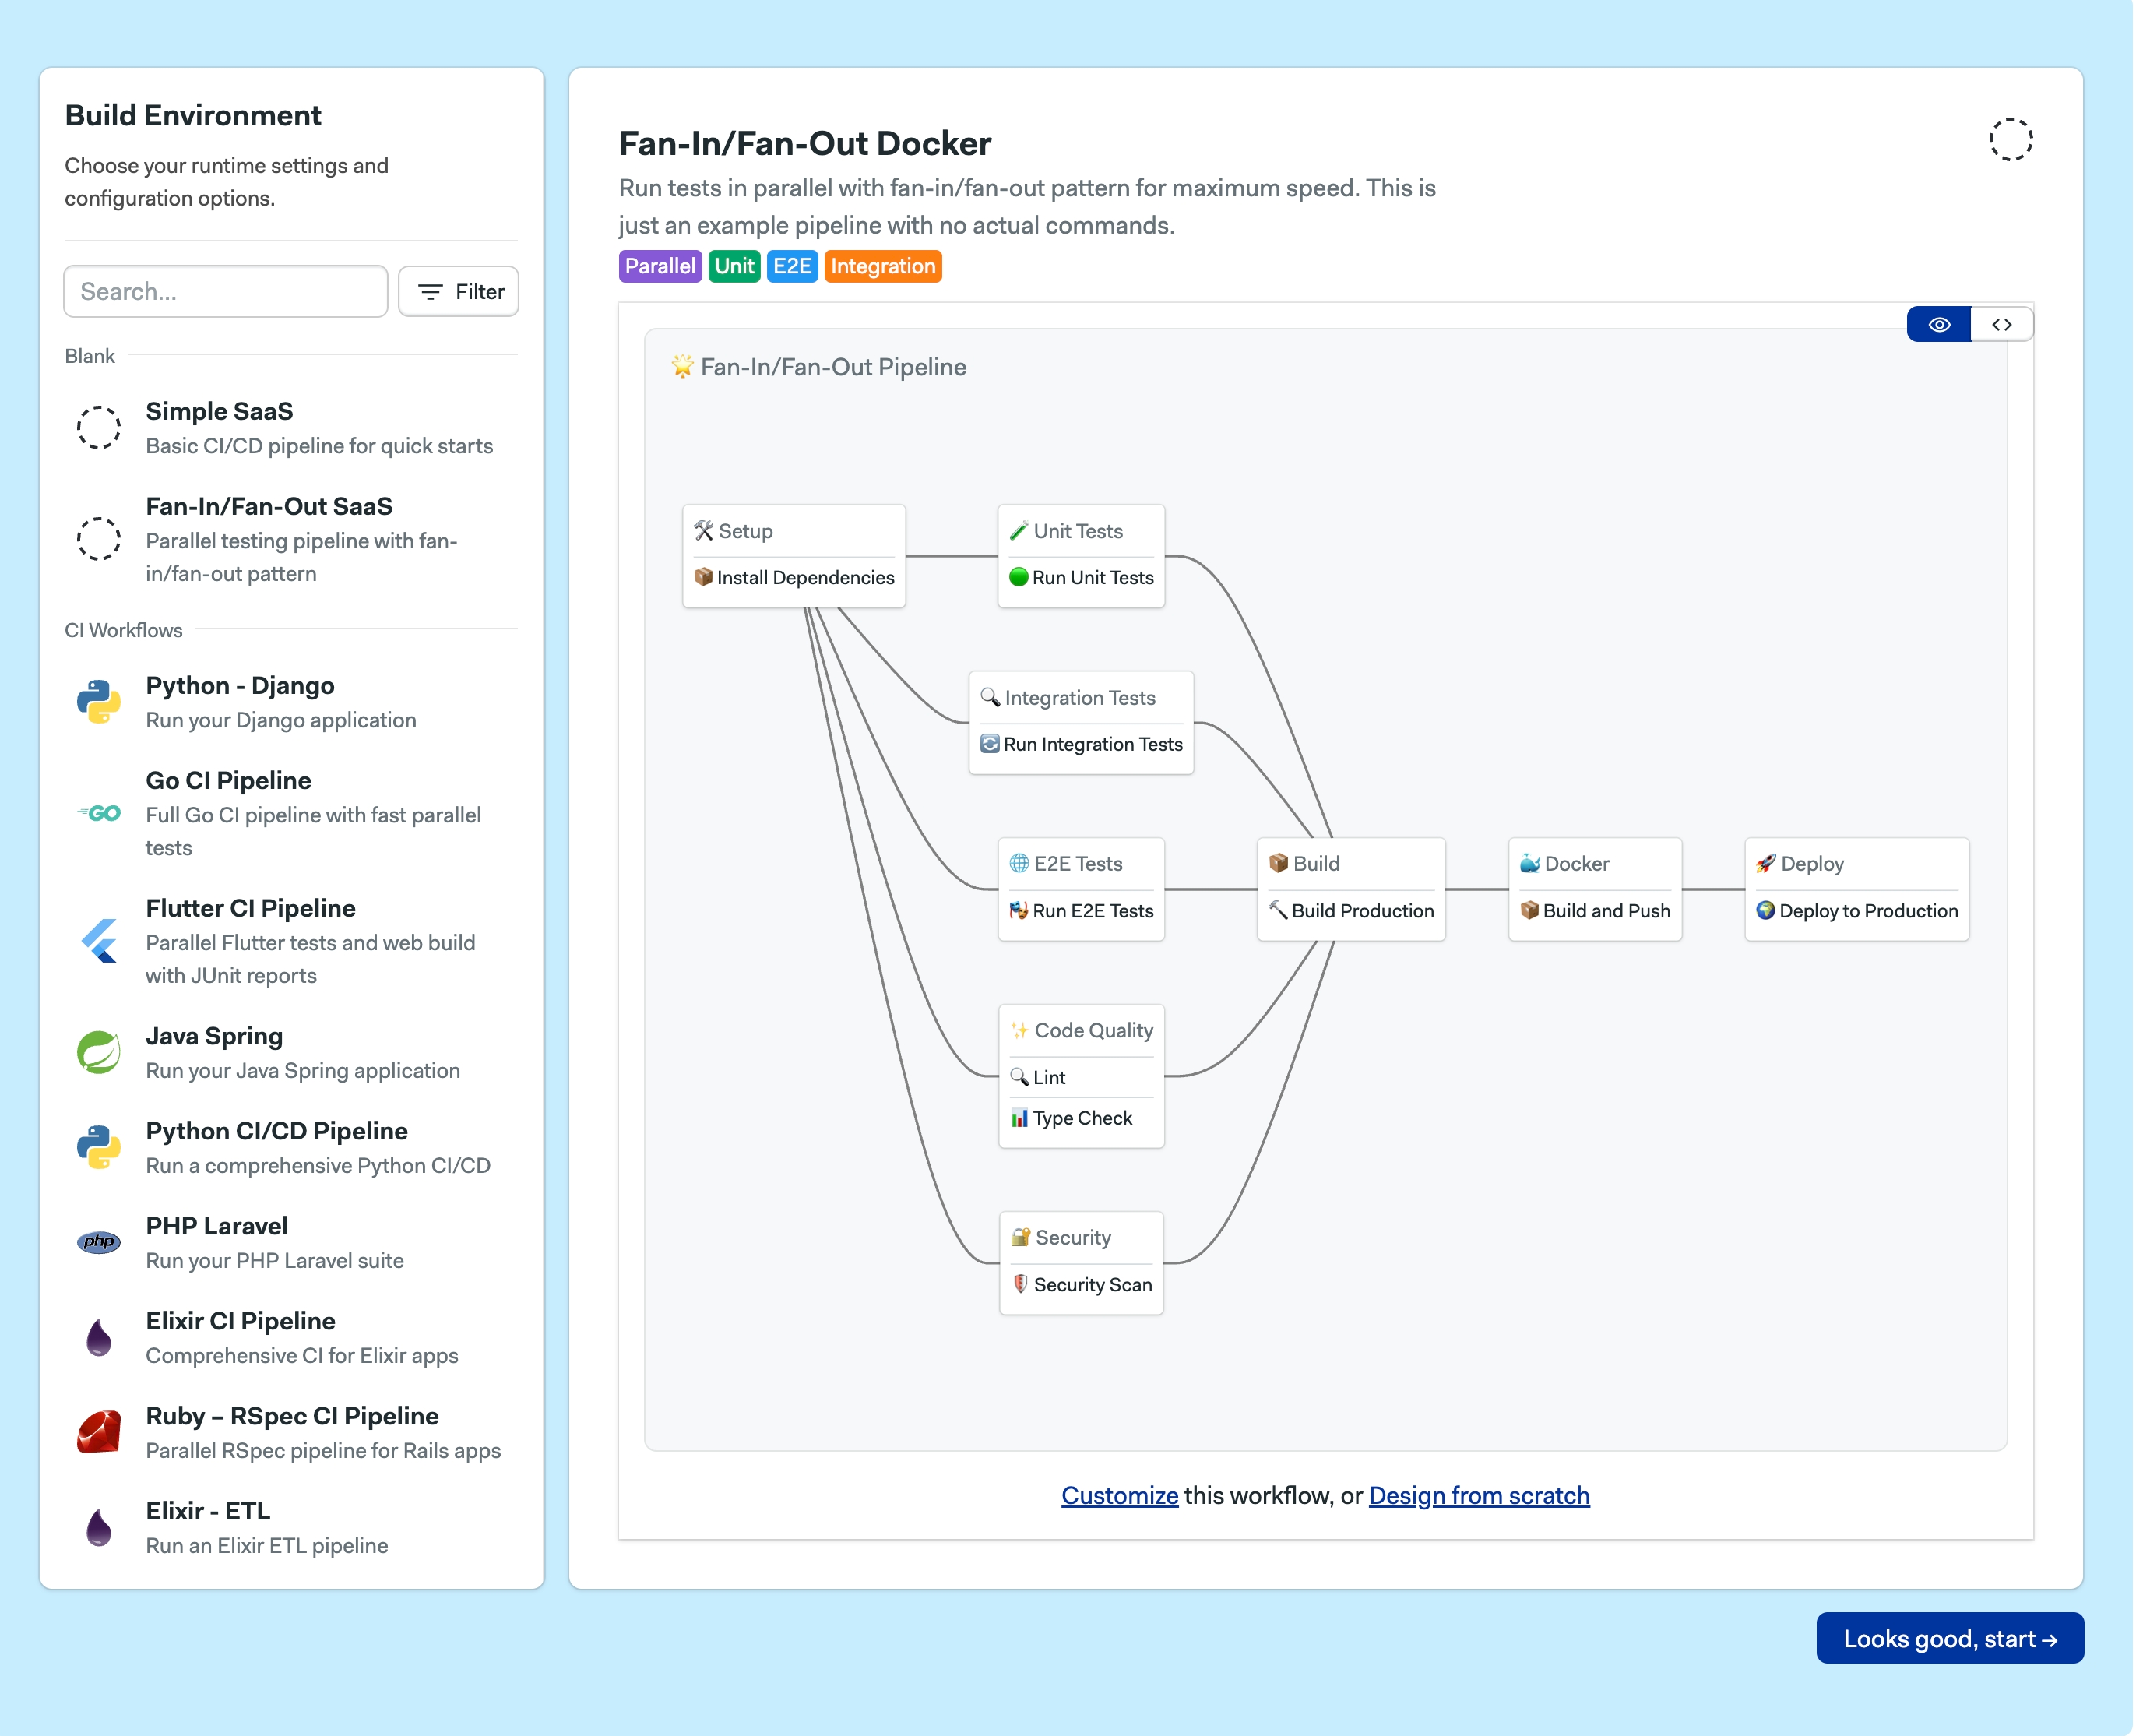This screenshot has height=1736, width=2136.
Task: Click the Go CI Pipeline logo
Action: tap(98, 813)
